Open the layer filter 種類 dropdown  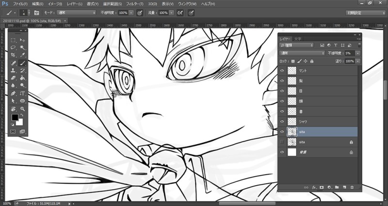pyautogui.click(x=296, y=45)
